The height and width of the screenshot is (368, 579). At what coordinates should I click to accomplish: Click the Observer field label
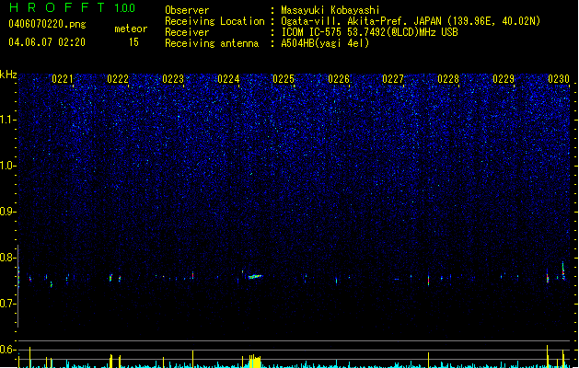tap(187, 10)
